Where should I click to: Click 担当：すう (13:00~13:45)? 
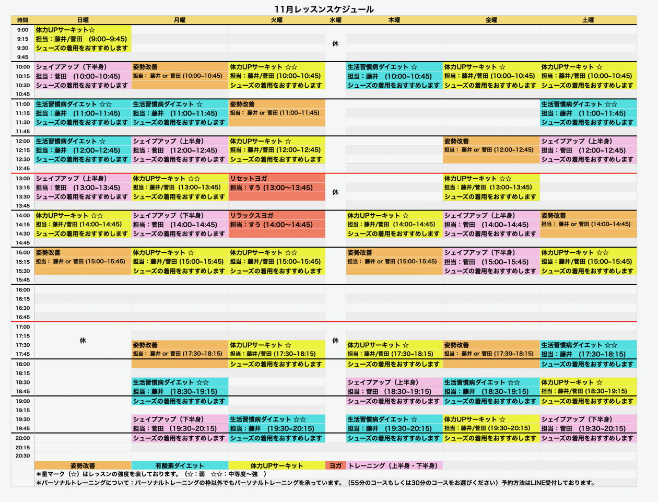pyautogui.click(x=277, y=188)
